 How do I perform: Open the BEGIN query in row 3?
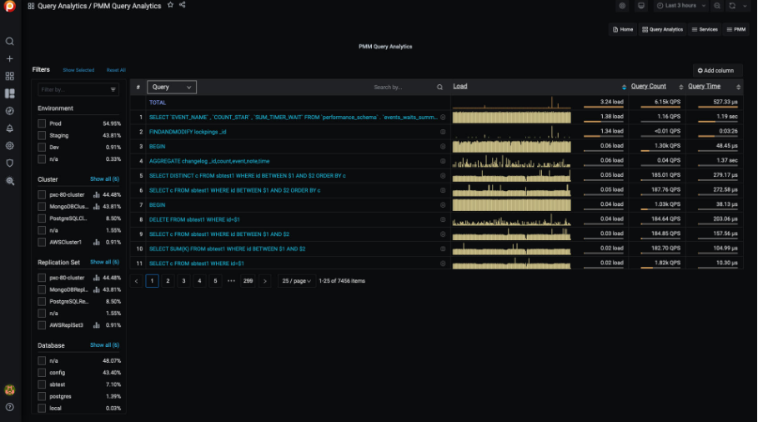click(157, 147)
